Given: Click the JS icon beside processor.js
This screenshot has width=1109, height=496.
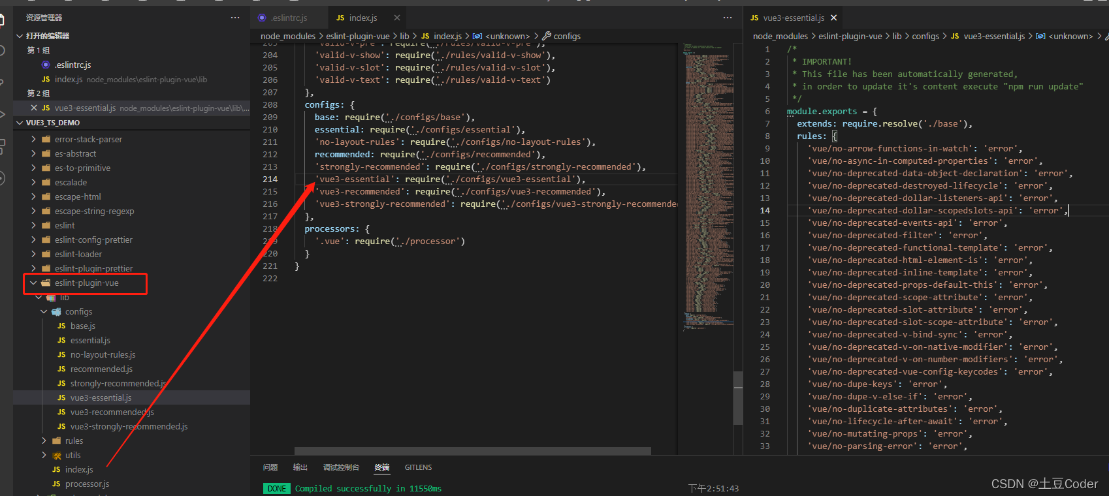Looking at the screenshot, I should tap(56, 484).
